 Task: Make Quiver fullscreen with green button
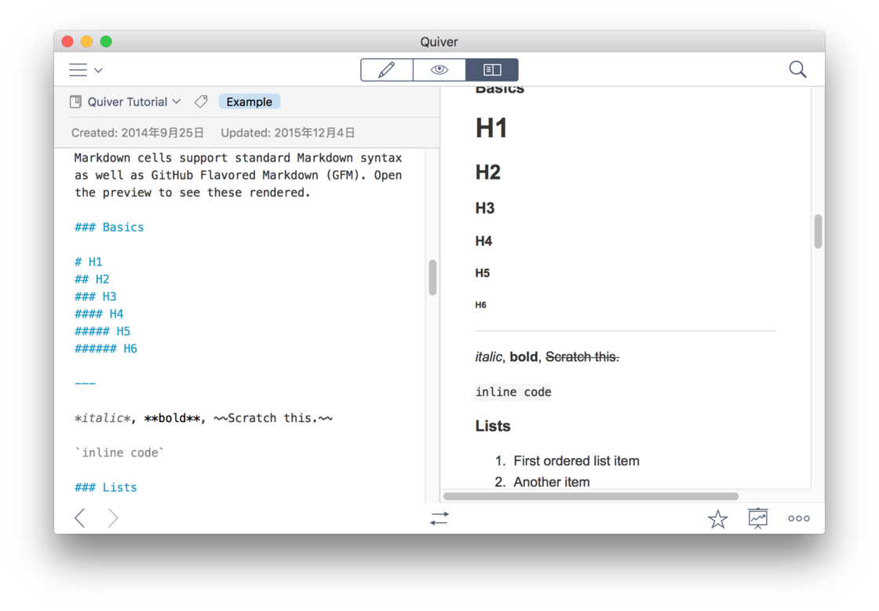coord(106,42)
